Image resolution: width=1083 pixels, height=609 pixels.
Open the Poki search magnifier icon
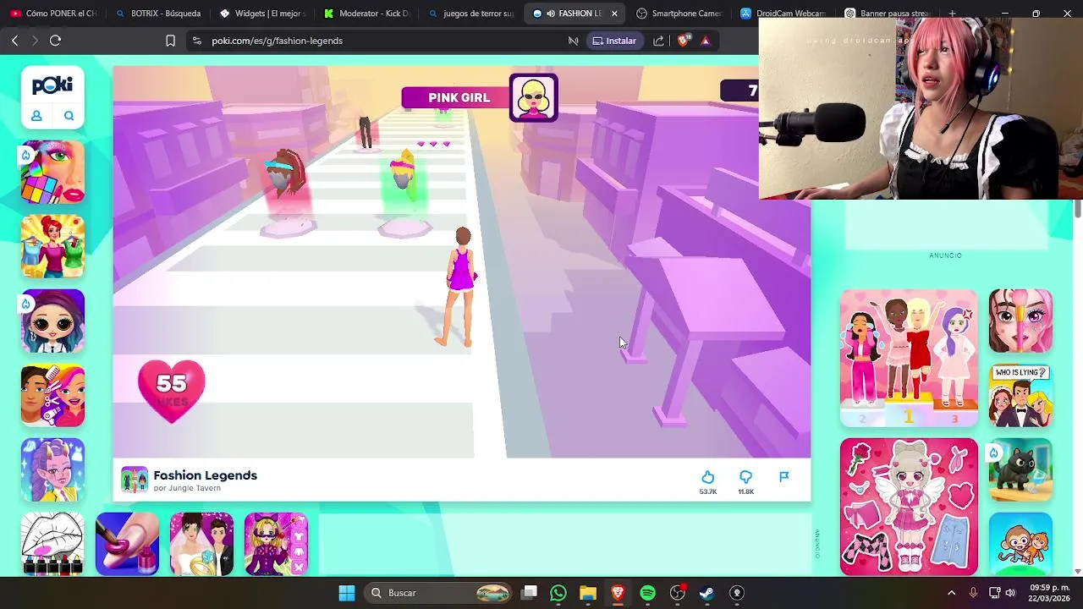(x=69, y=116)
